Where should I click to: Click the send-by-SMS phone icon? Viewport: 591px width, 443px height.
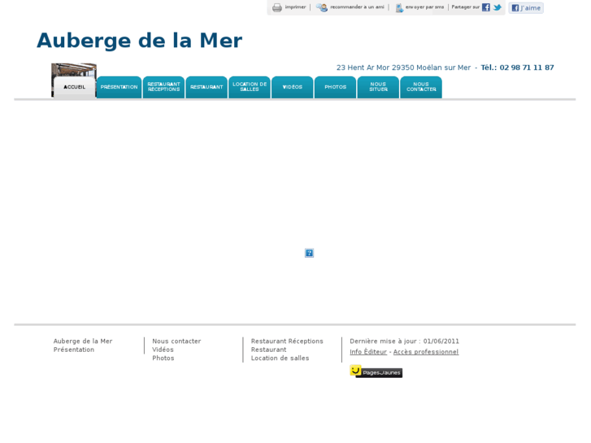coord(399,7)
